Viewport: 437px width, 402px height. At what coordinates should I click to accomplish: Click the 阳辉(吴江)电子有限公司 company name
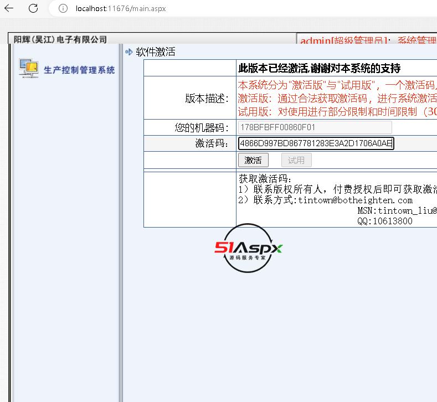point(60,39)
